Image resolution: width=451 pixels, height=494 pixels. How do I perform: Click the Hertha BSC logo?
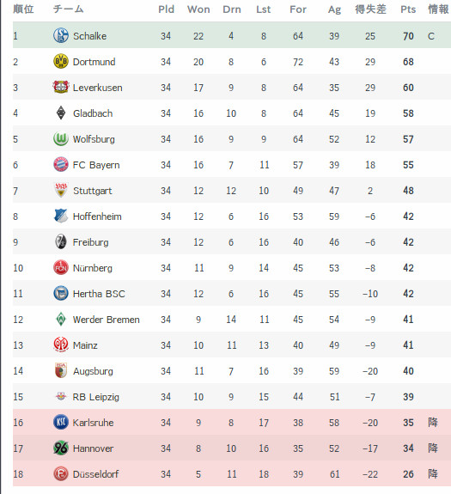click(x=61, y=293)
